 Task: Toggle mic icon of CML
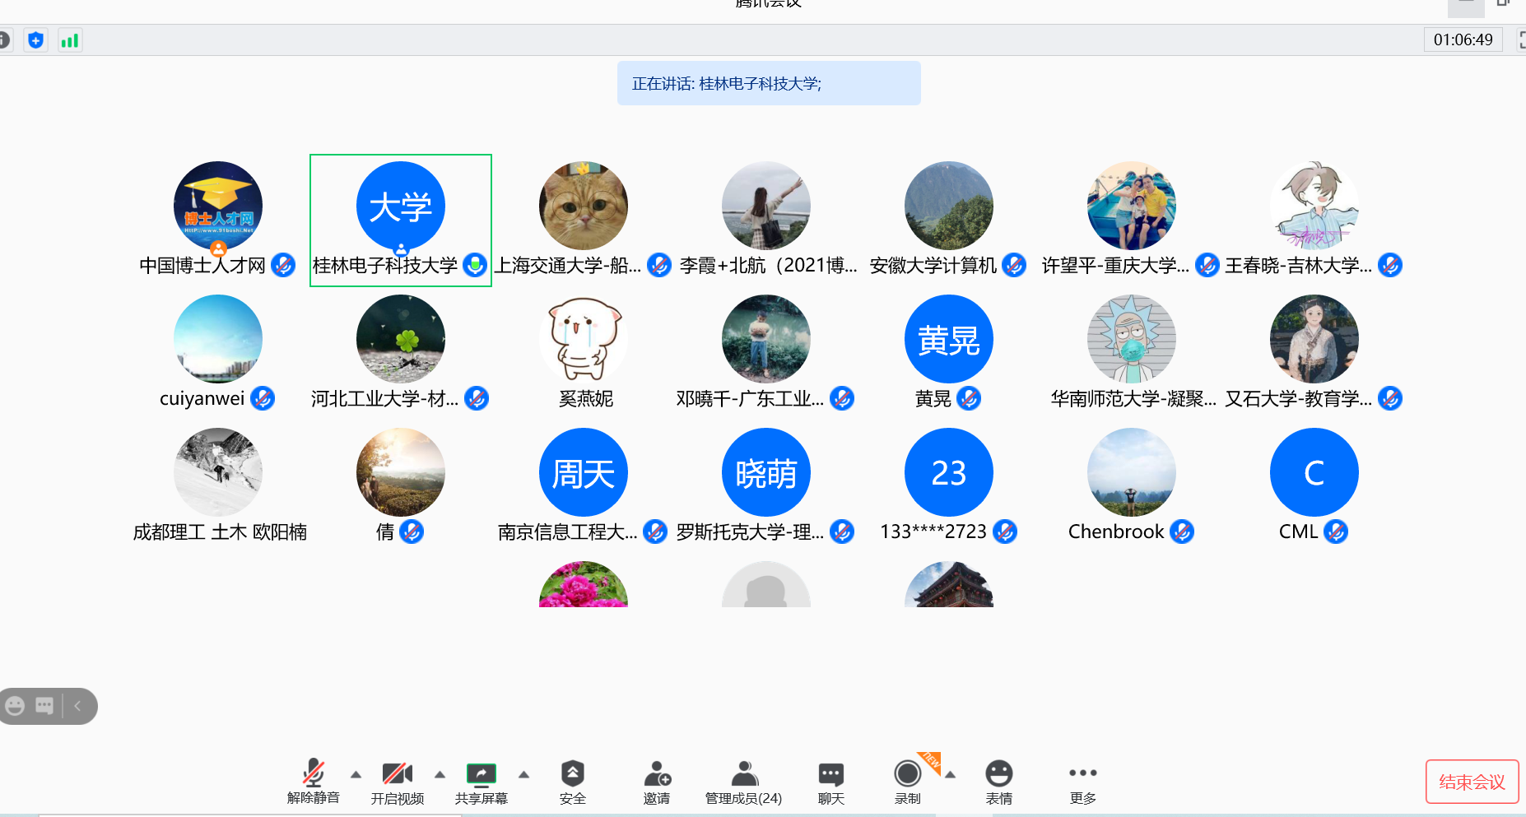pyautogui.click(x=1336, y=532)
